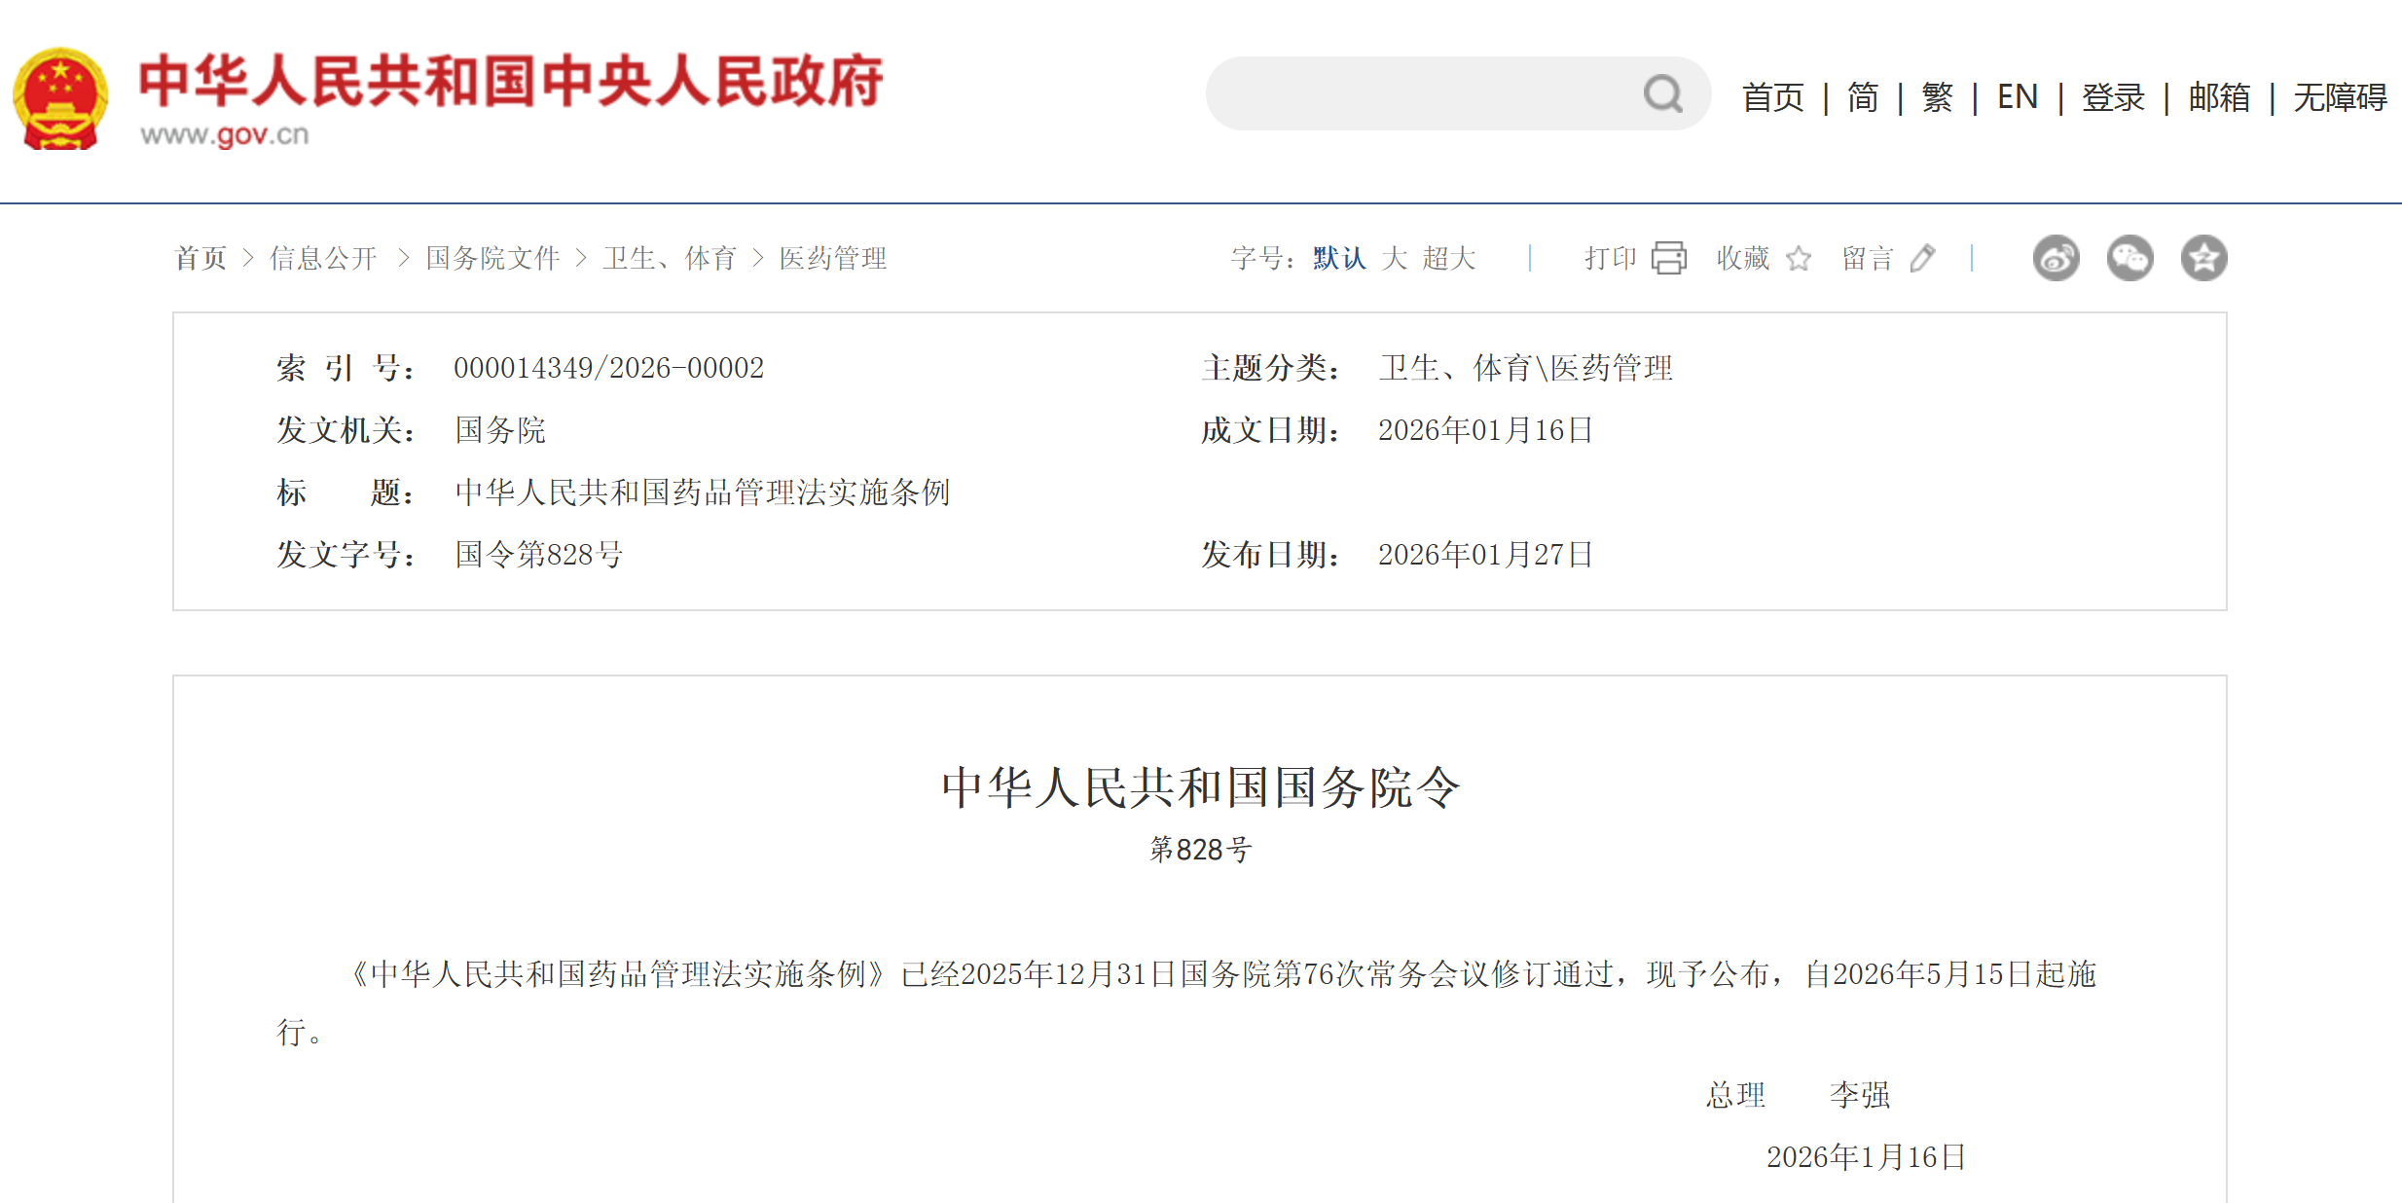Click the printer icon next to 打印
Screen dimensions: 2402x1203
[x=1668, y=258]
